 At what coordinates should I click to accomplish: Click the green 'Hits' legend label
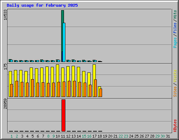tap(175, 14)
